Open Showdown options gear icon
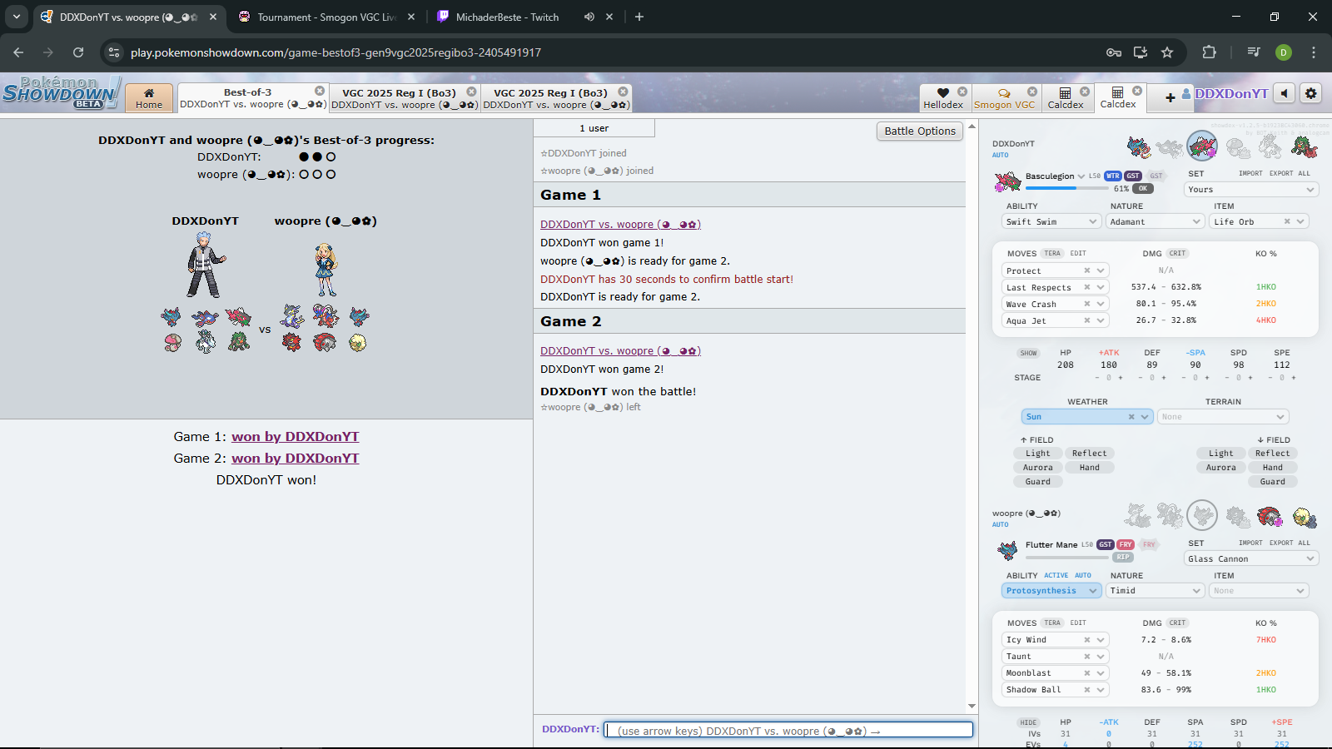The height and width of the screenshot is (749, 1332). (x=1311, y=93)
